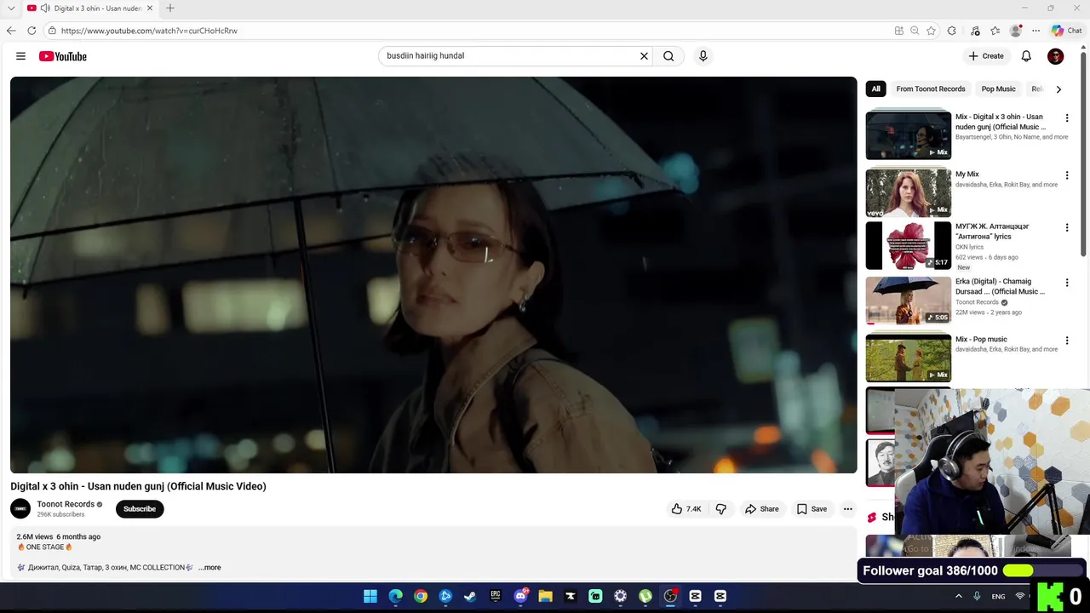Reload the page with the refresh icon
Screen dimensions: 1090x613
tap(32, 31)
